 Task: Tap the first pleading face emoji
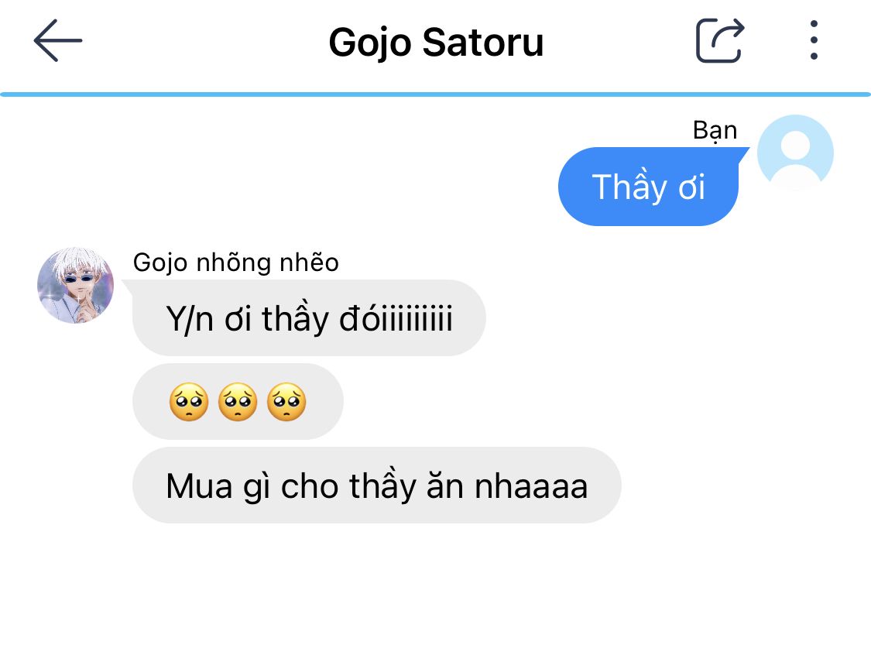[189, 402]
